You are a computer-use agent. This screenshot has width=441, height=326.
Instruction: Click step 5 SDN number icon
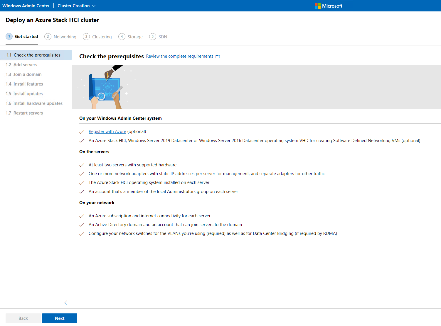click(153, 37)
